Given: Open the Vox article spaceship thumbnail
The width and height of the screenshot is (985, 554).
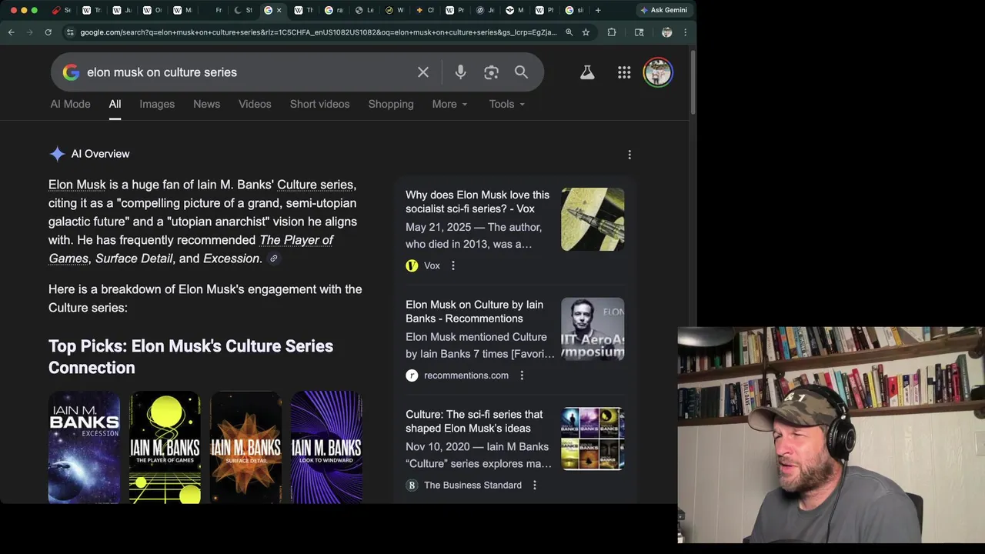Looking at the screenshot, I should 593,219.
